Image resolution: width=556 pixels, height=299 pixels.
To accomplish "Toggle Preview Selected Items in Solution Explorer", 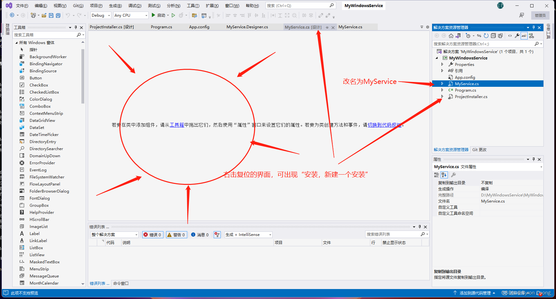I will (x=524, y=36).
